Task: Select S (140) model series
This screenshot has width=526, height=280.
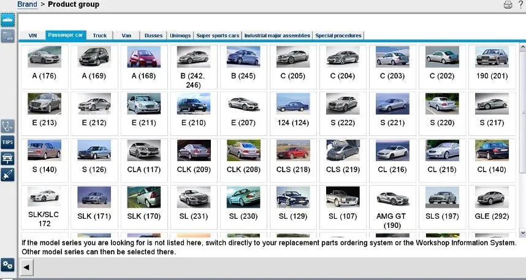Action: (x=44, y=161)
